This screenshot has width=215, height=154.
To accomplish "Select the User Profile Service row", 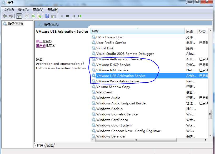I will point(149,43).
